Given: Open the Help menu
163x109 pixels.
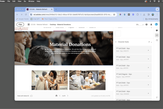Looking at the screenshot, I should click(38, 1).
